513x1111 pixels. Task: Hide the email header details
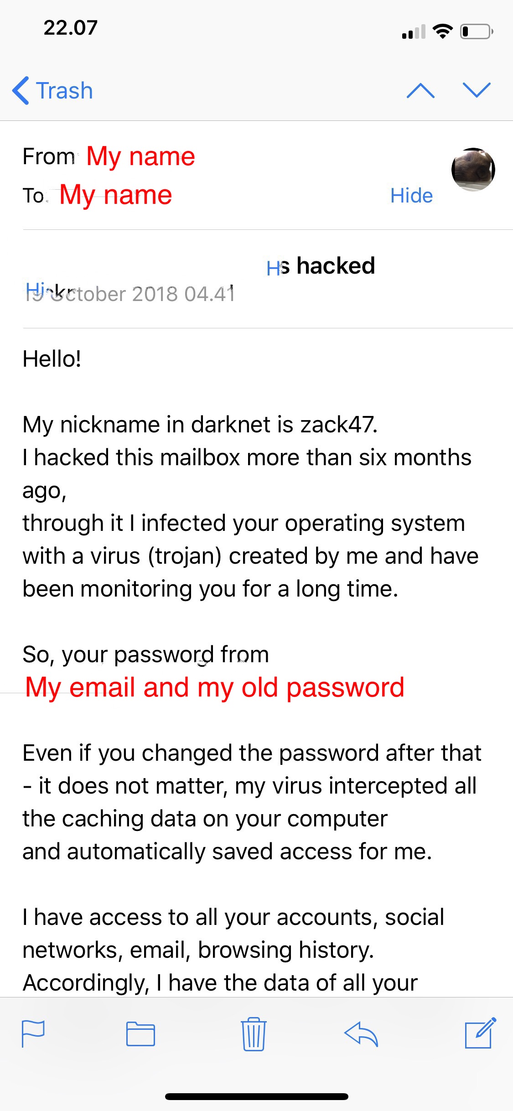(x=411, y=196)
